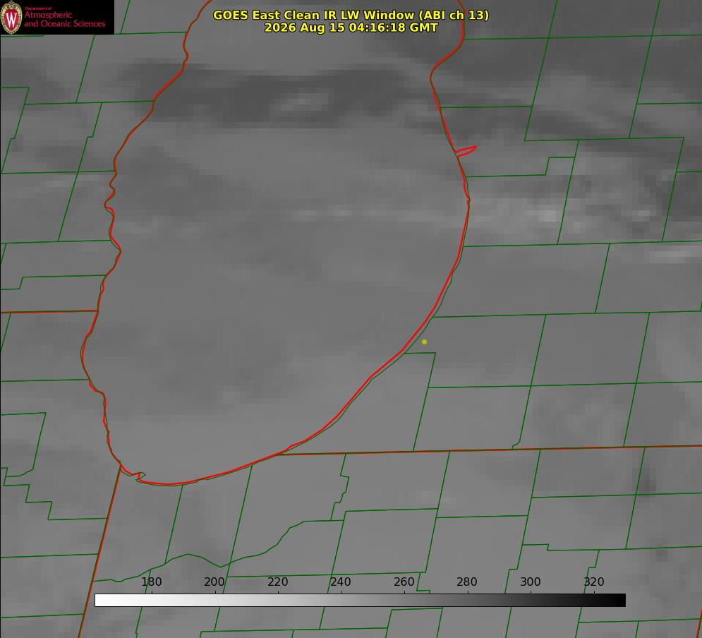Image resolution: width=702 pixels, height=638 pixels.
Task: Click the small Department of text in header
Action: point(38,8)
